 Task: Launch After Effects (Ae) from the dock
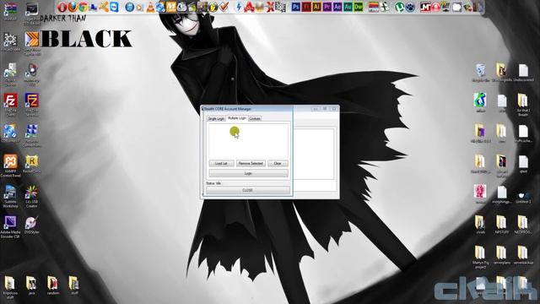pos(337,7)
